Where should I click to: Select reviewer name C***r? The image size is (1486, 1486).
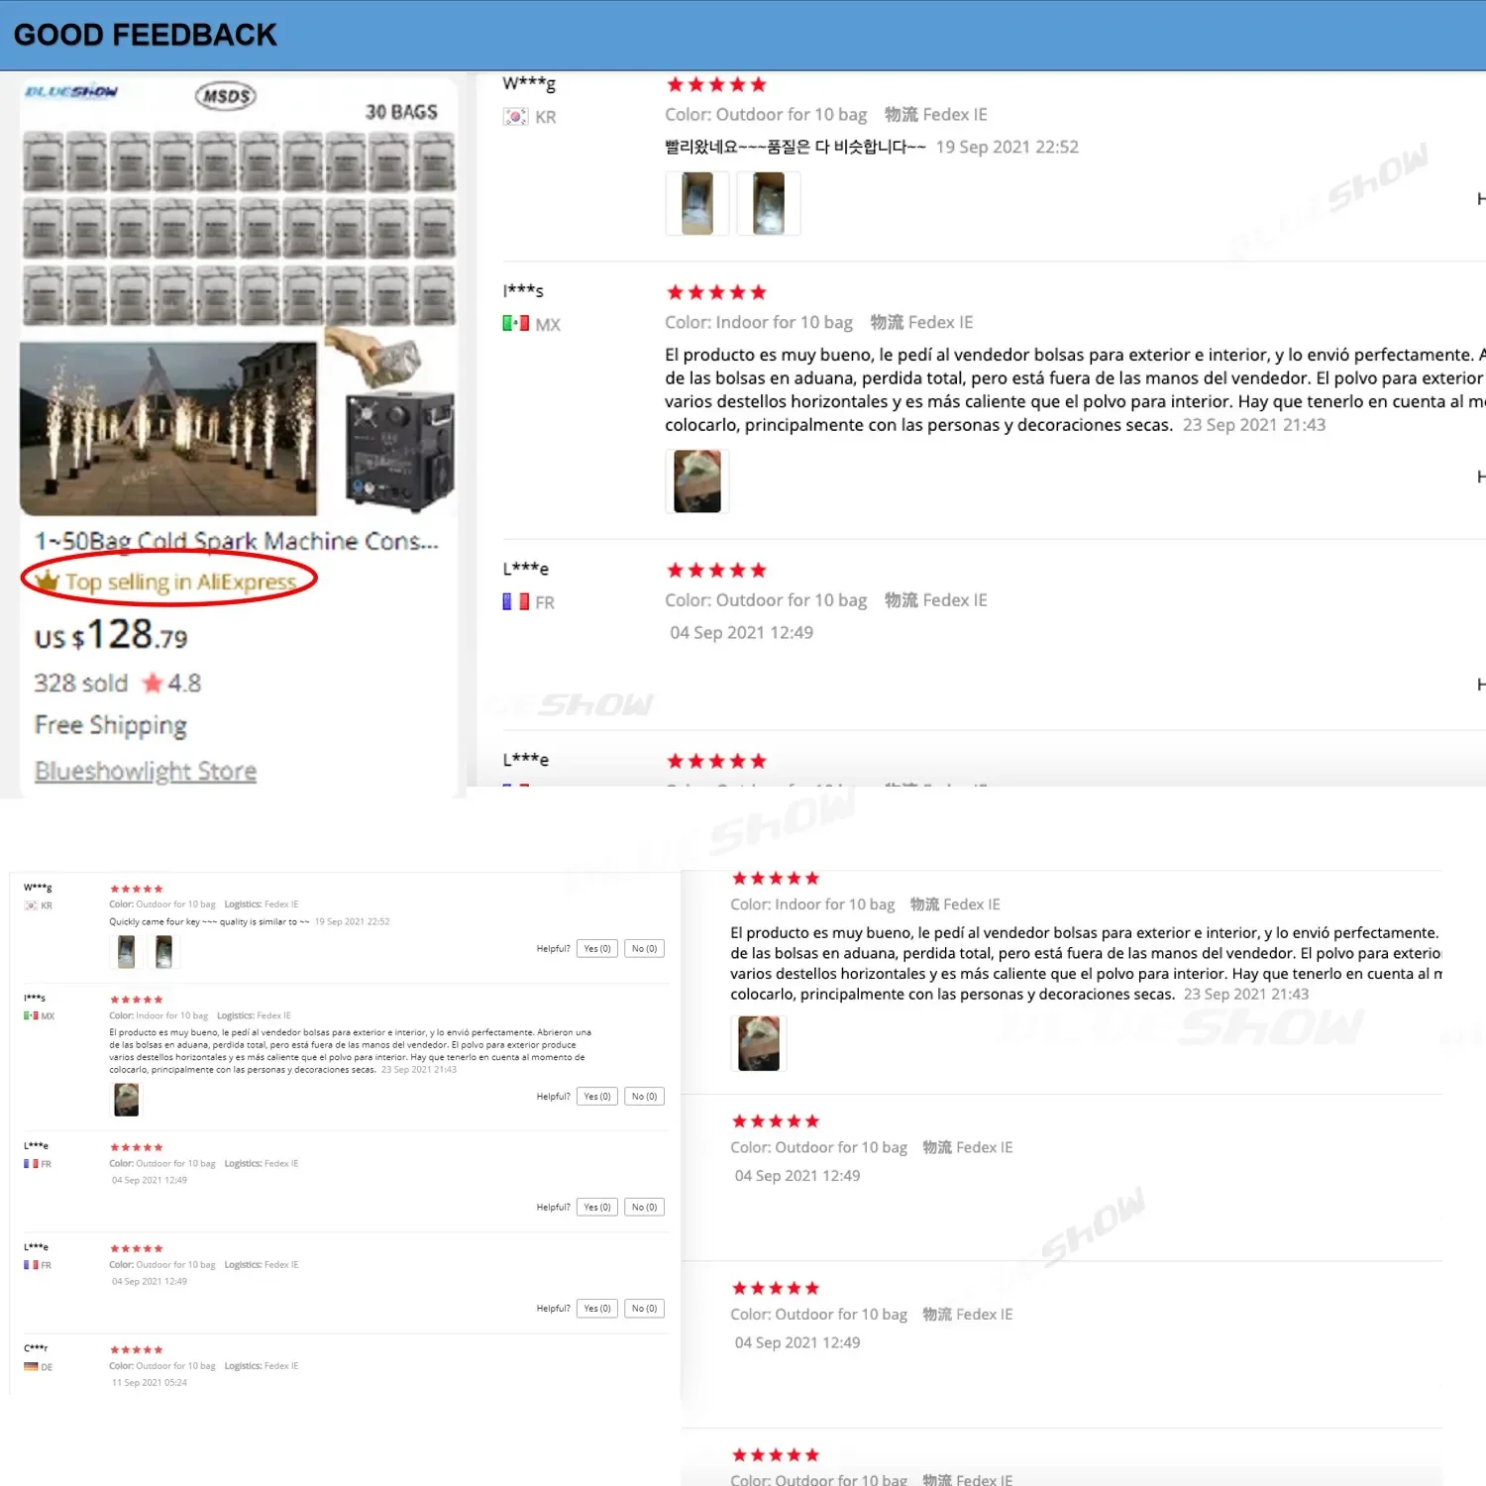click(x=36, y=1348)
